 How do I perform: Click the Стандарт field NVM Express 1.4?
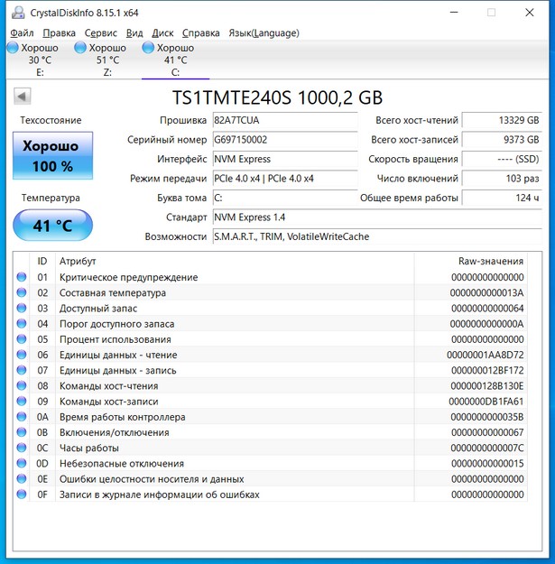click(377, 217)
